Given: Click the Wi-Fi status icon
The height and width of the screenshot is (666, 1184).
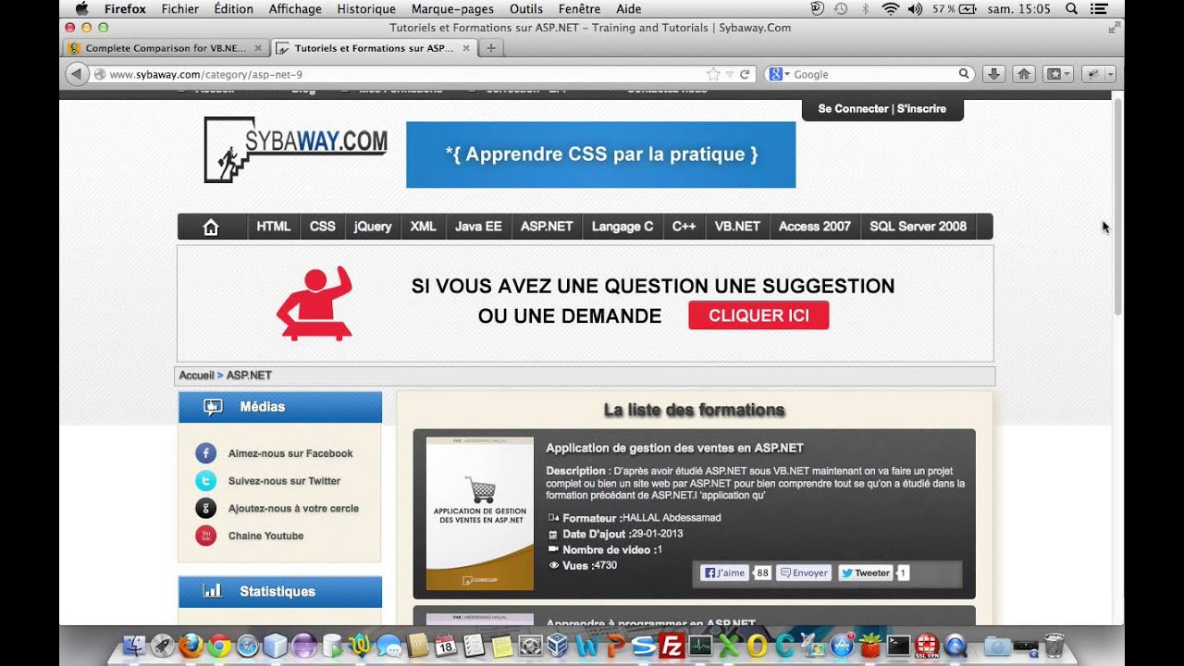Looking at the screenshot, I should tap(891, 8).
